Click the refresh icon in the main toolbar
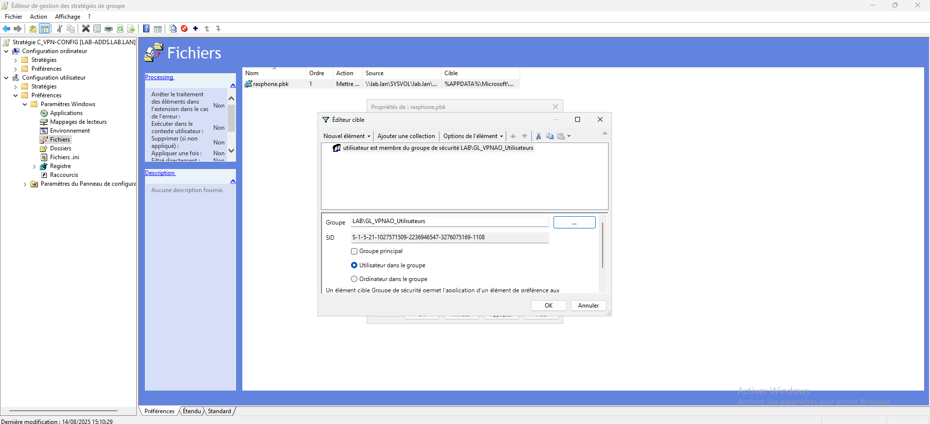The height and width of the screenshot is (424, 930). coord(120,28)
